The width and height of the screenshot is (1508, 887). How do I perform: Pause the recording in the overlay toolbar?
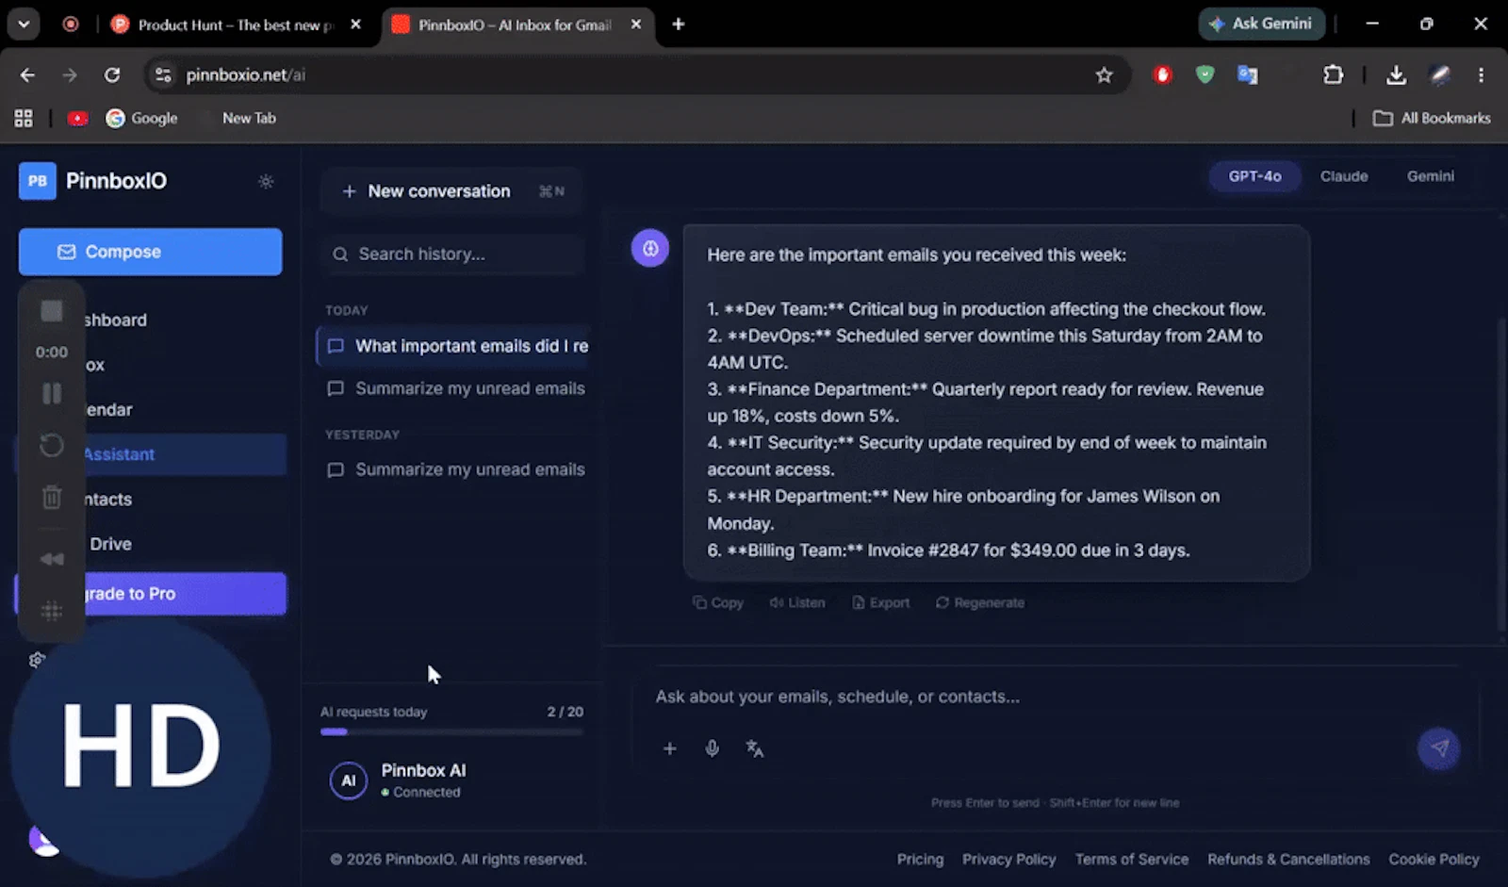(x=52, y=393)
